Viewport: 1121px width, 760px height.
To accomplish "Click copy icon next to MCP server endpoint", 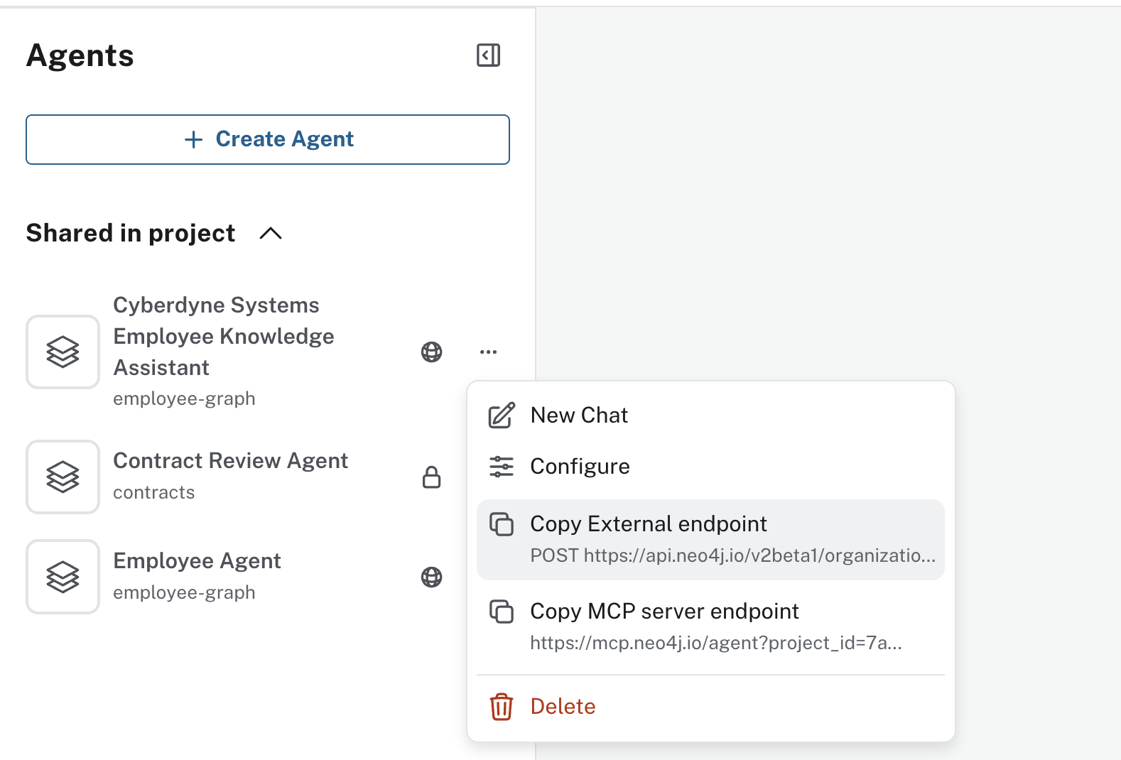I will coord(502,612).
